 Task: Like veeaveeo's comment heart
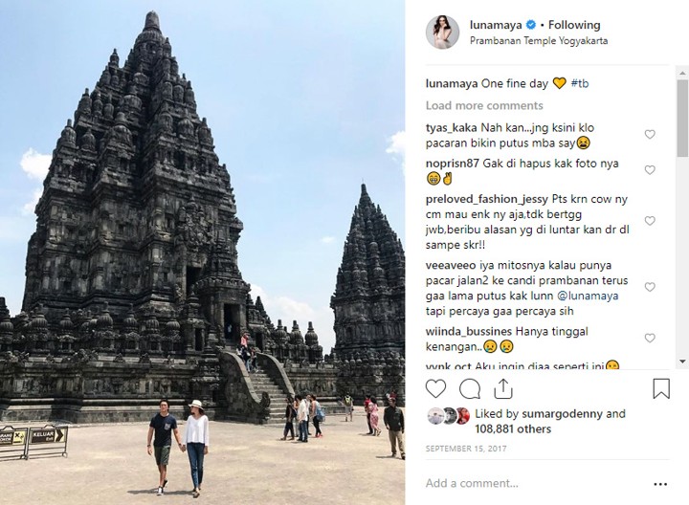click(650, 287)
